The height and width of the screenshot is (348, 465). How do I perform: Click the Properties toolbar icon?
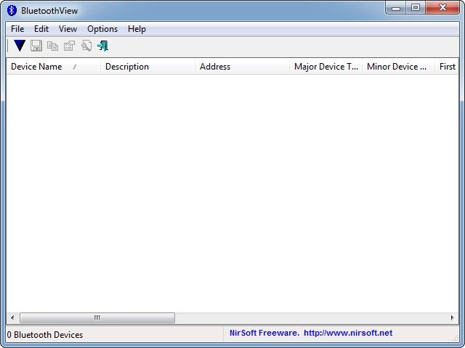[70, 46]
